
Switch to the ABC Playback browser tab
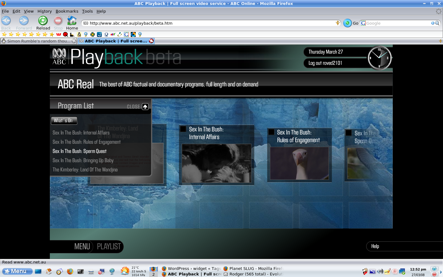pyautogui.click(x=116, y=41)
